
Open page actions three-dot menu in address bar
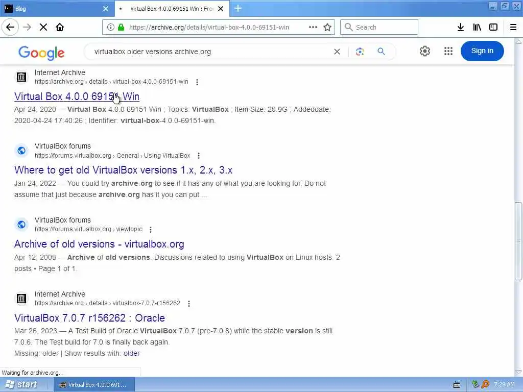(313, 28)
